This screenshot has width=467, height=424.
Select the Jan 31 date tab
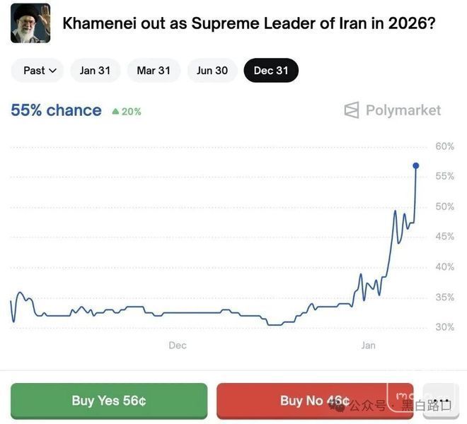click(x=95, y=71)
